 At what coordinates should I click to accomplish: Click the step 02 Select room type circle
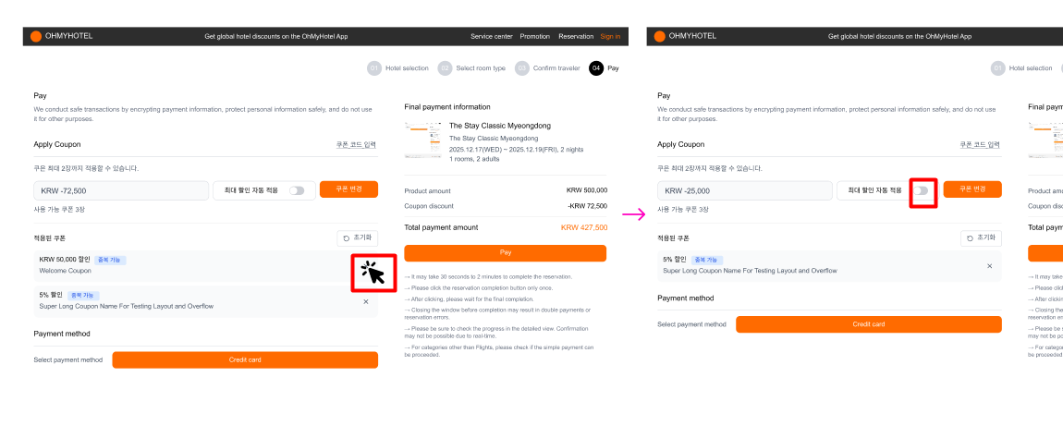445,68
